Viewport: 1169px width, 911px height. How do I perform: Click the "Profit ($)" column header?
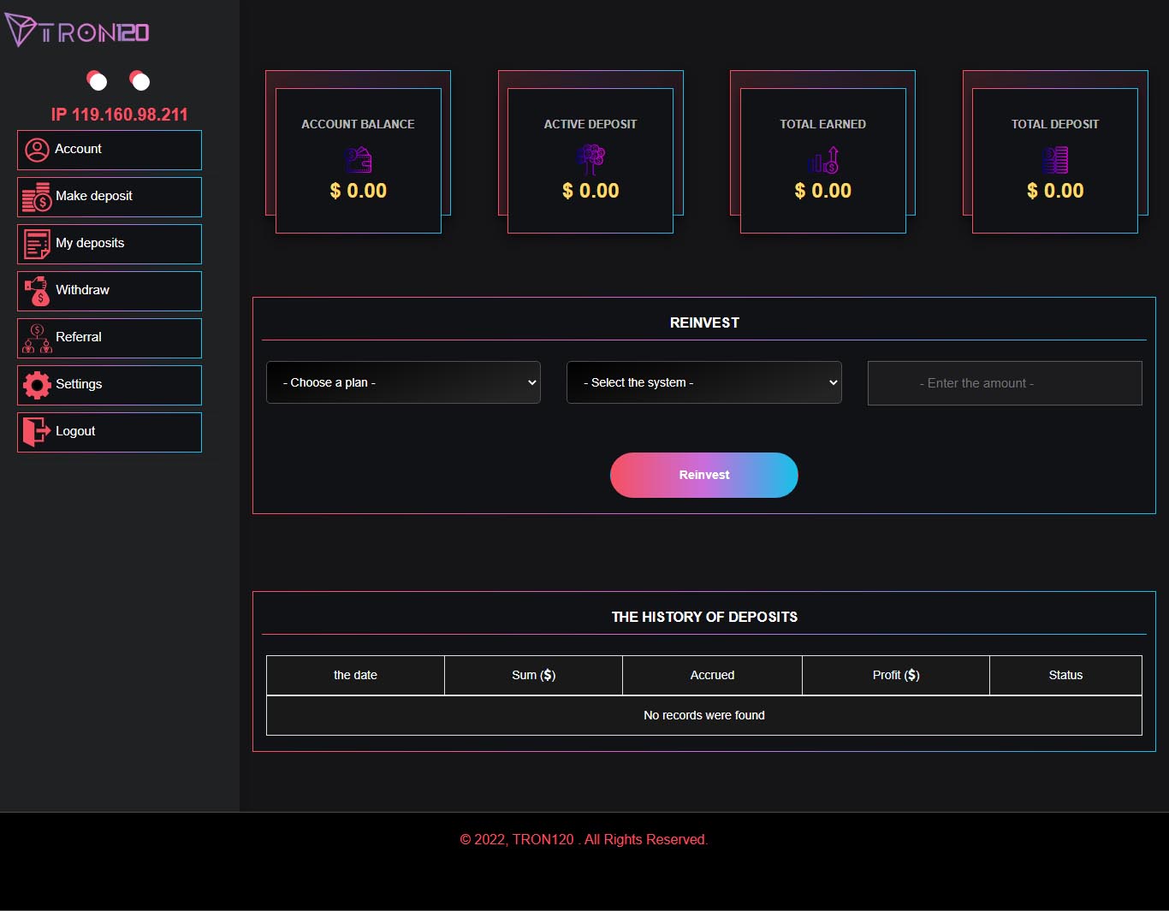pos(896,675)
